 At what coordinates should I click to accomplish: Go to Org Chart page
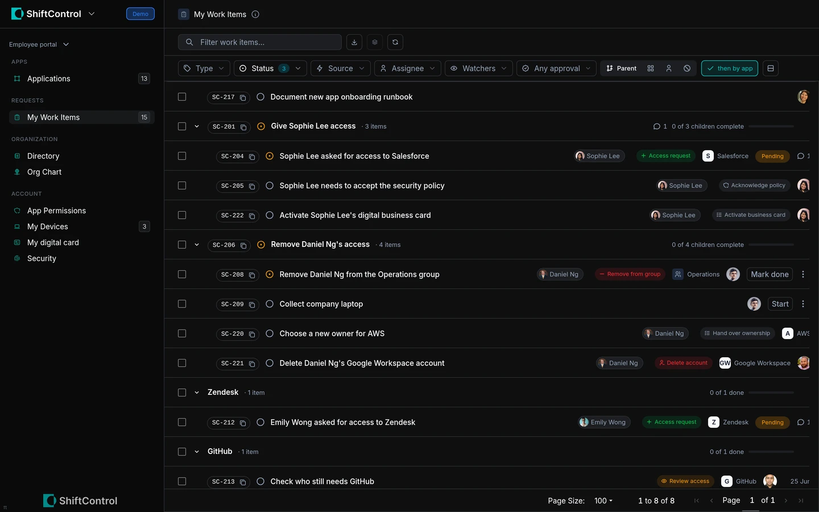82,172
